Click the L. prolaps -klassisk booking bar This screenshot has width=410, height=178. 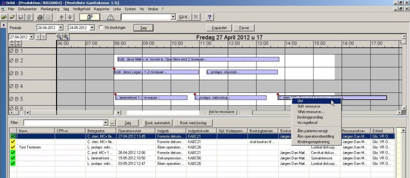[x=241, y=72]
